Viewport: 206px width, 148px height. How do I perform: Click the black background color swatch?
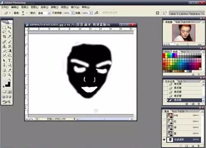pyautogui.click(x=8, y=84)
